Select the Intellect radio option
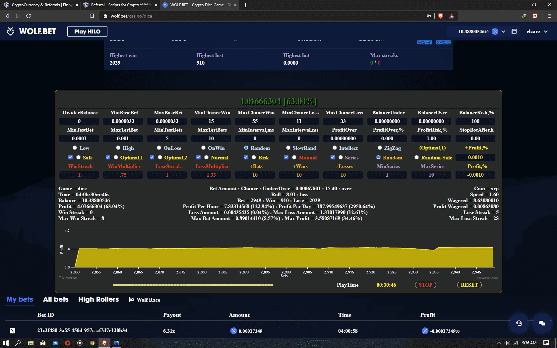 (x=335, y=148)
